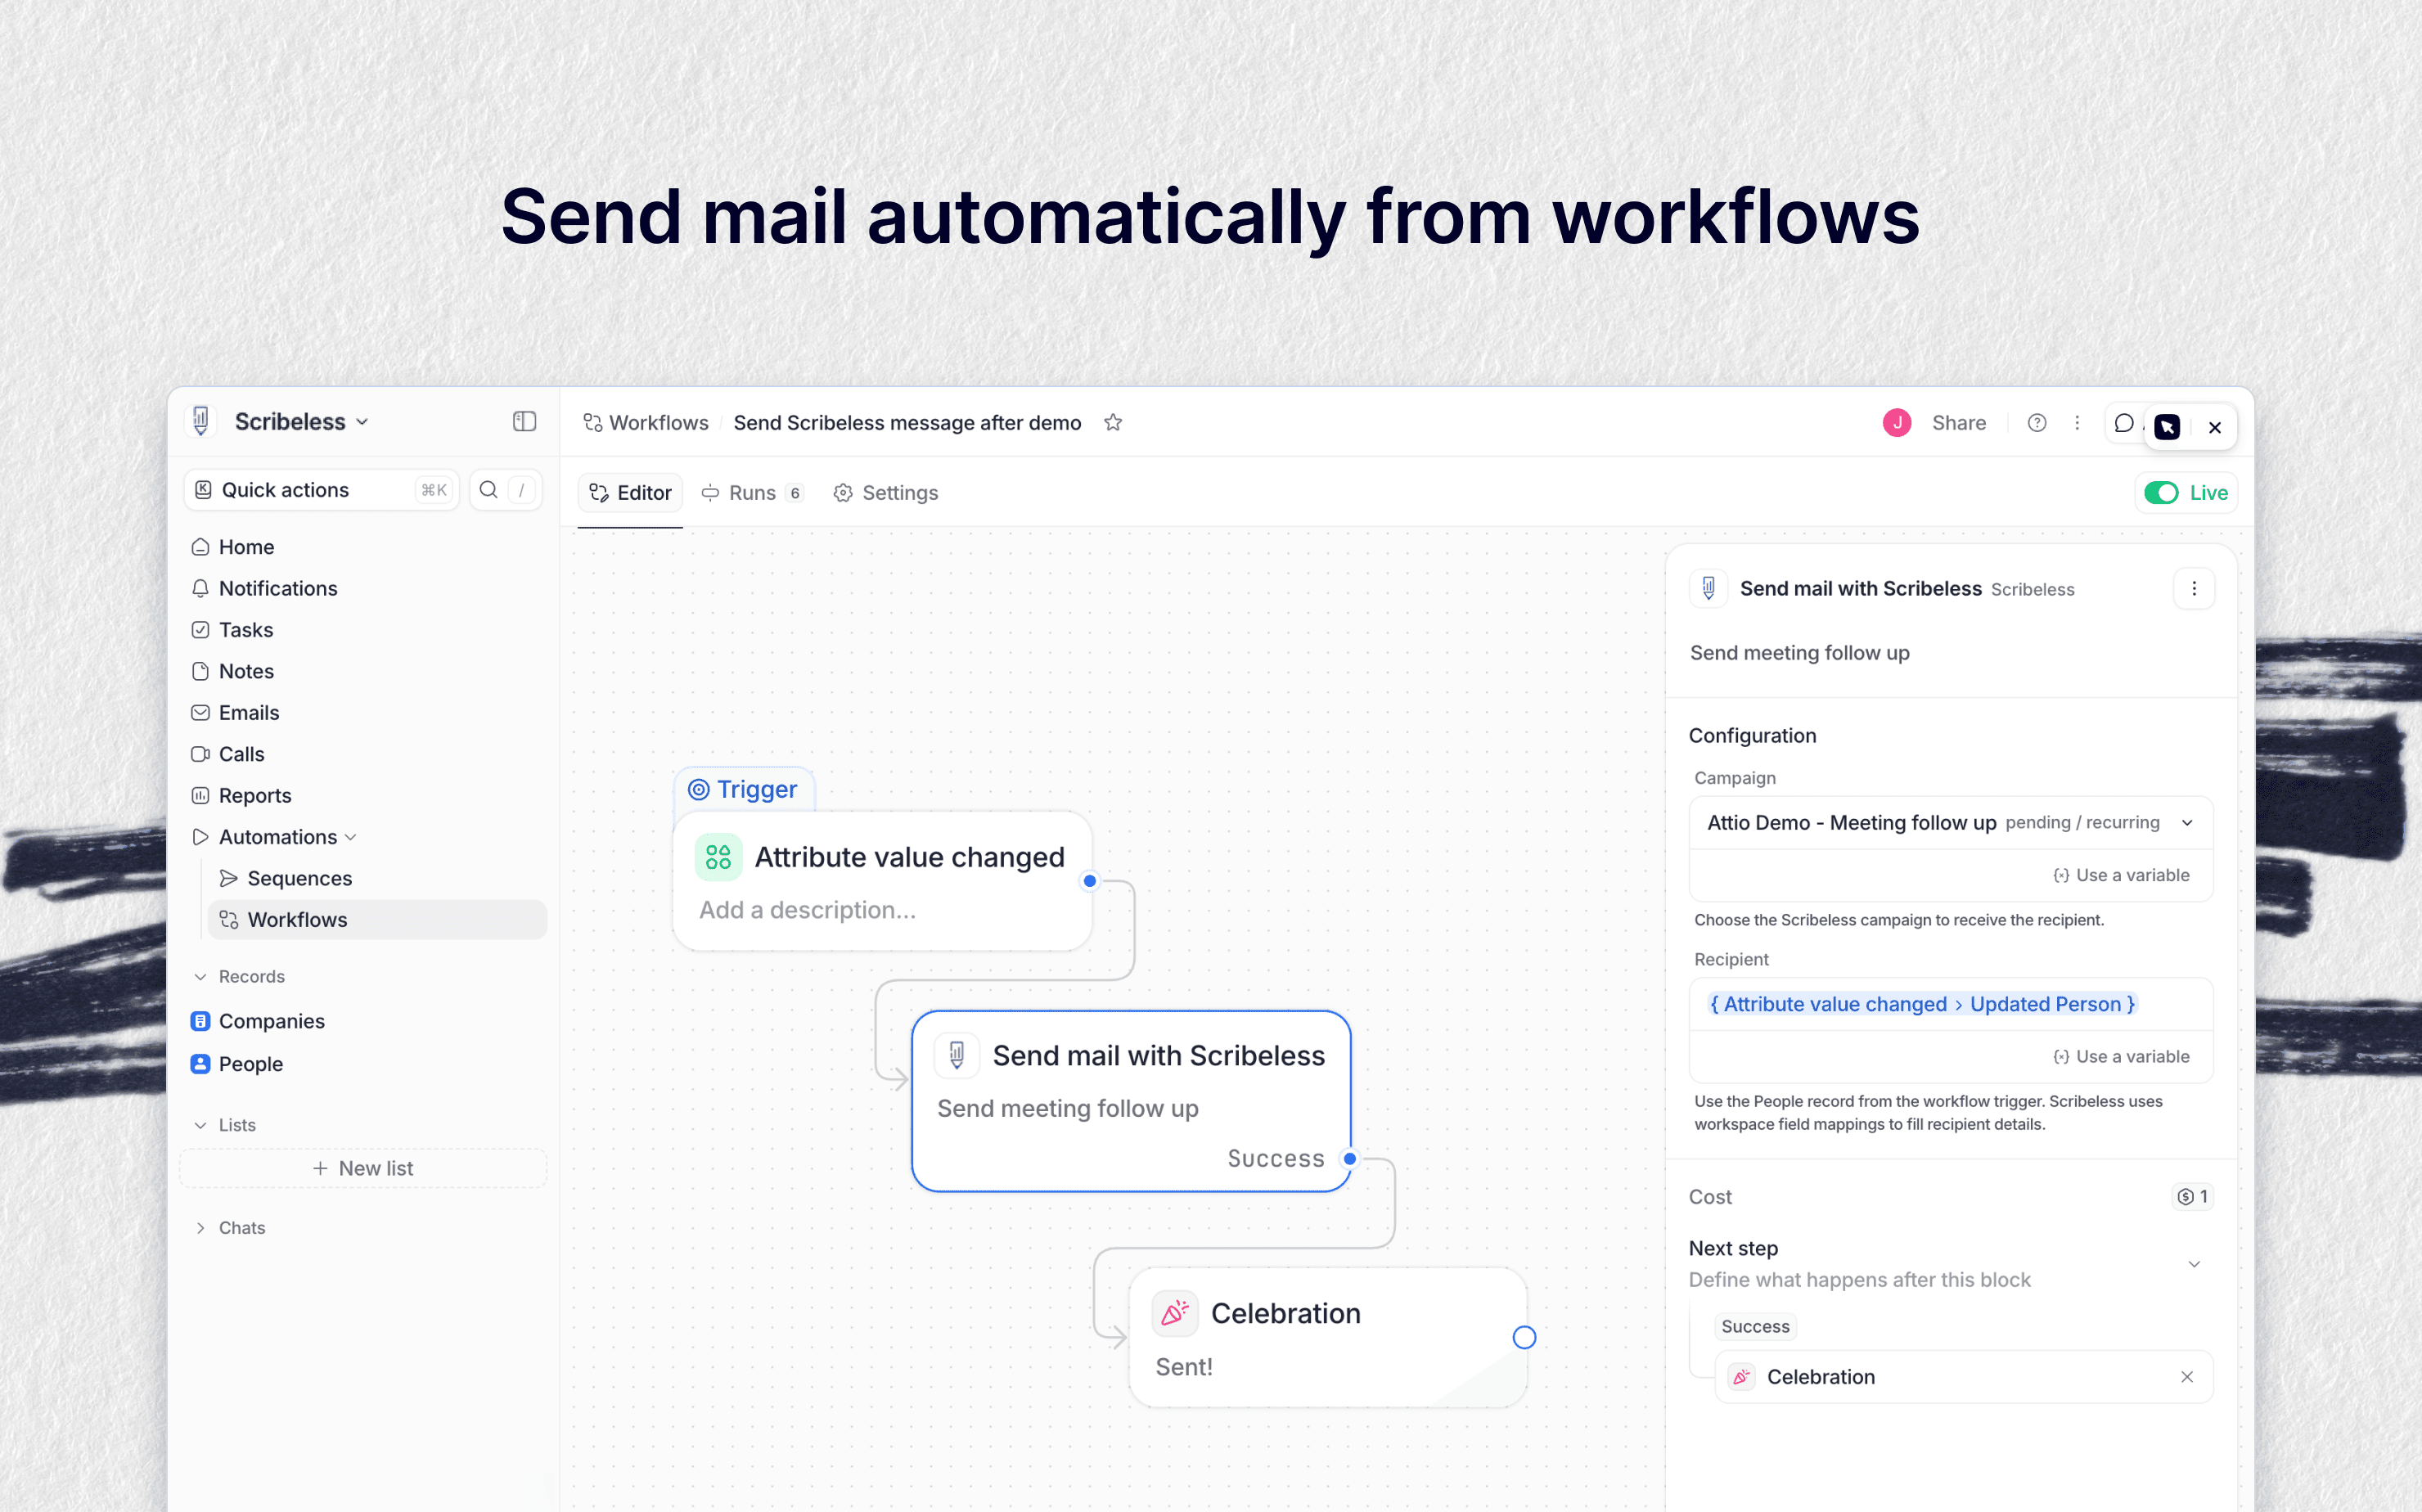
Task: Open the Campaign dropdown
Action: 1951,823
